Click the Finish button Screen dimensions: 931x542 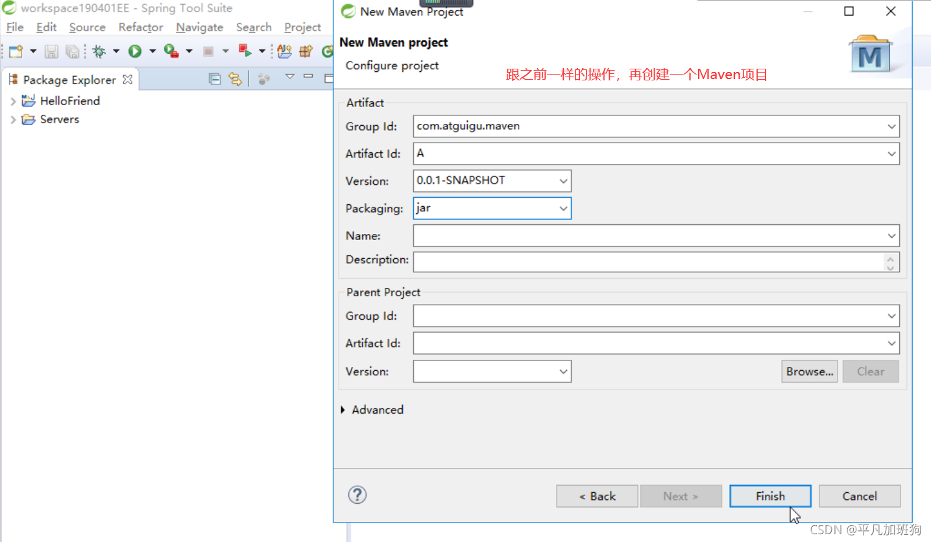tap(770, 496)
